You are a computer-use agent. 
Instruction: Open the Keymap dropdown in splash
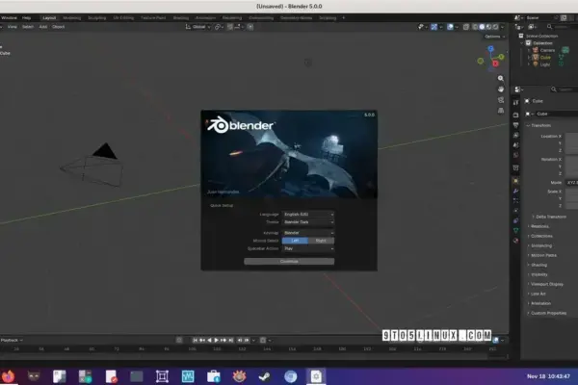(308, 233)
